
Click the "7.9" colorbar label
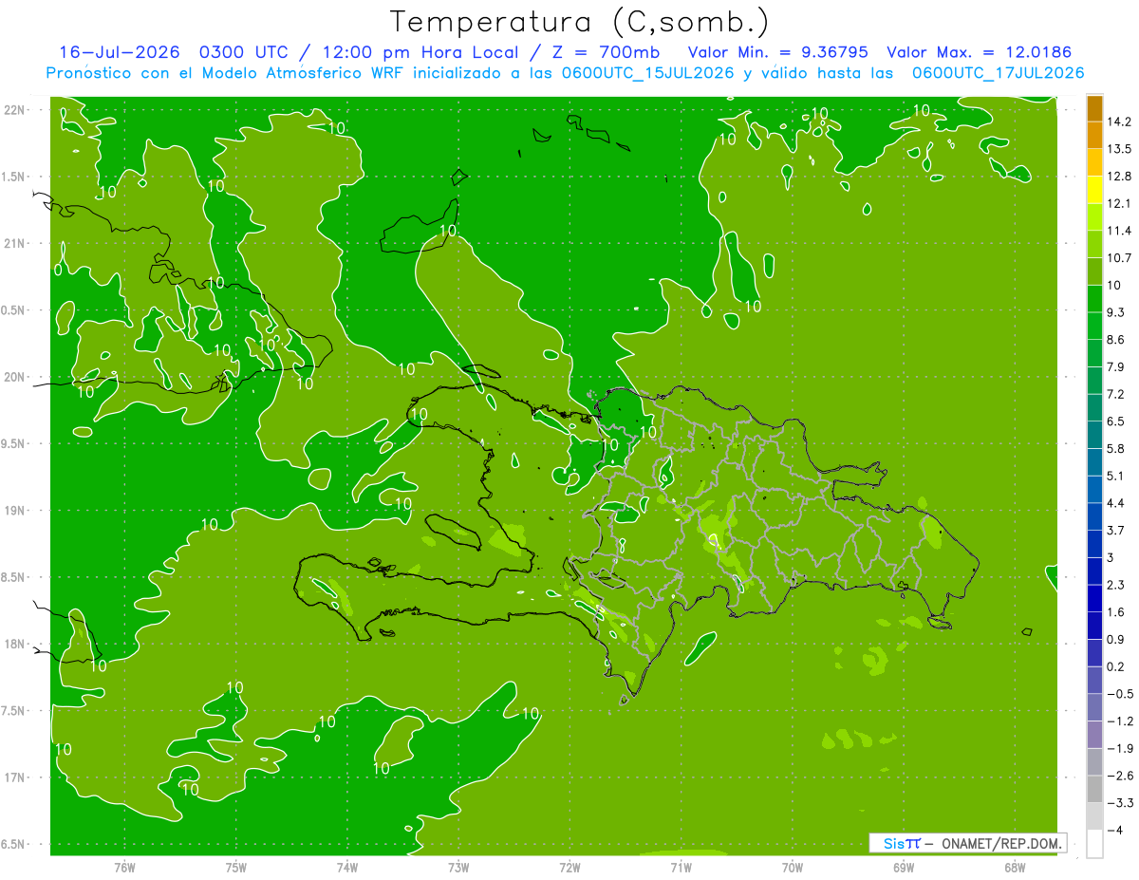click(x=1117, y=367)
